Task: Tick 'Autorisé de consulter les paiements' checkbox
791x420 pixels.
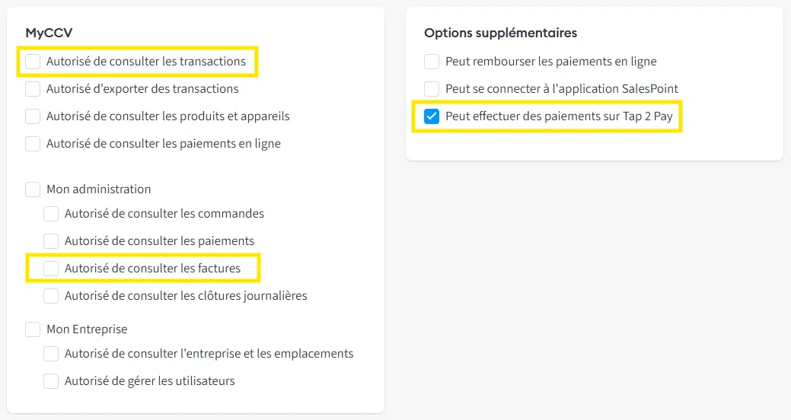Action: pos(51,241)
